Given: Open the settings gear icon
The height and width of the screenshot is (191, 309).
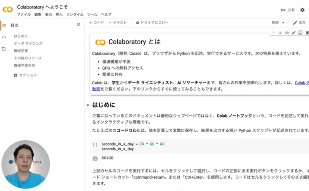Looking at the screenshot, I should [x=302, y=10].
